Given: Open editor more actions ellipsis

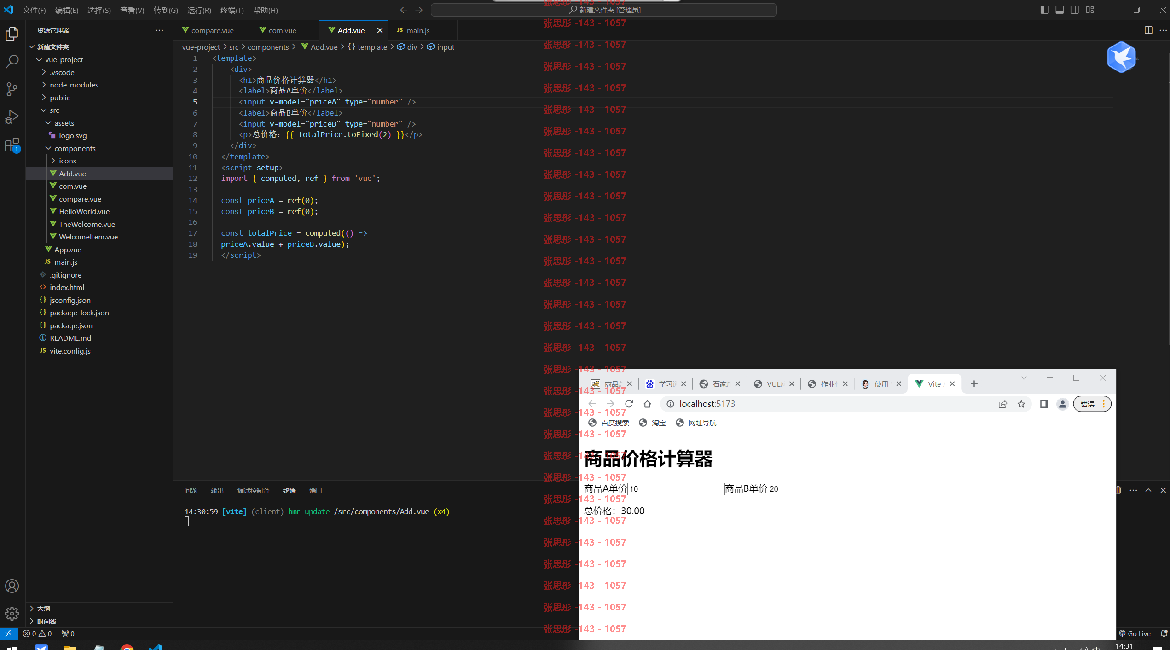Looking at the screenshot, I should coord(1163,30).
